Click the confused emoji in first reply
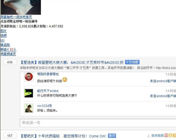Viewport: 176px width, 140px height. click(65, 80)
